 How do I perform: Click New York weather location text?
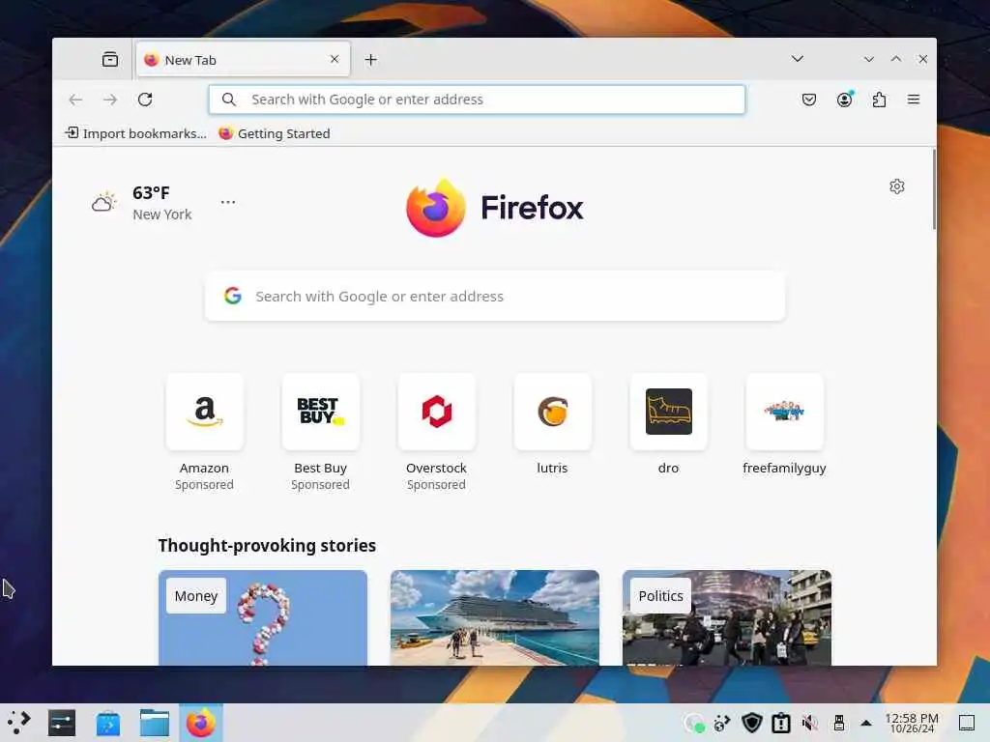point(162,214)
